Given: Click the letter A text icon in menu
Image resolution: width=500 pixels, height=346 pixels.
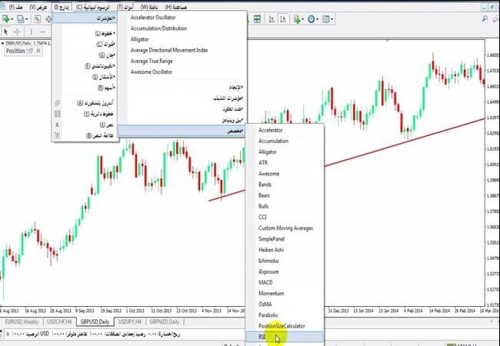Looking at the screenshot, I should click(58, 125).
